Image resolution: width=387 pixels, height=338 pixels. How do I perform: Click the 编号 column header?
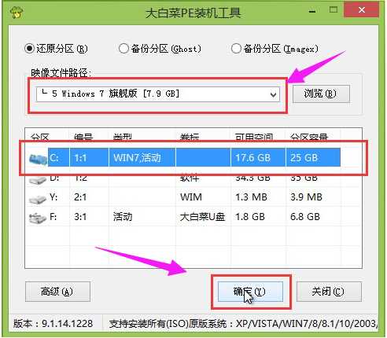[83, 137]
